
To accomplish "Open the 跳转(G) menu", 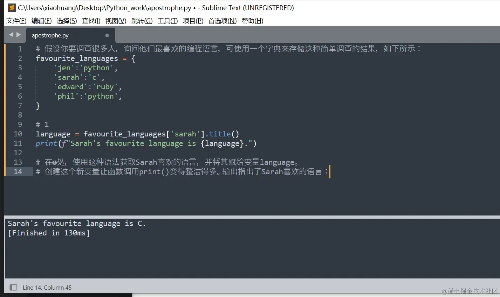I will pos(142,21).
